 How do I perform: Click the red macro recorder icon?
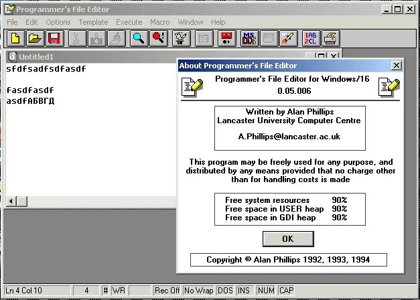pos(226,38)
